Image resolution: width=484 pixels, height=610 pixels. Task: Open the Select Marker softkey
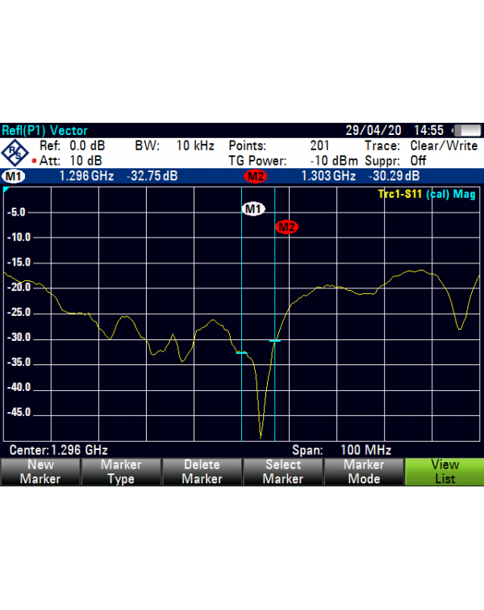pos(283,472)
